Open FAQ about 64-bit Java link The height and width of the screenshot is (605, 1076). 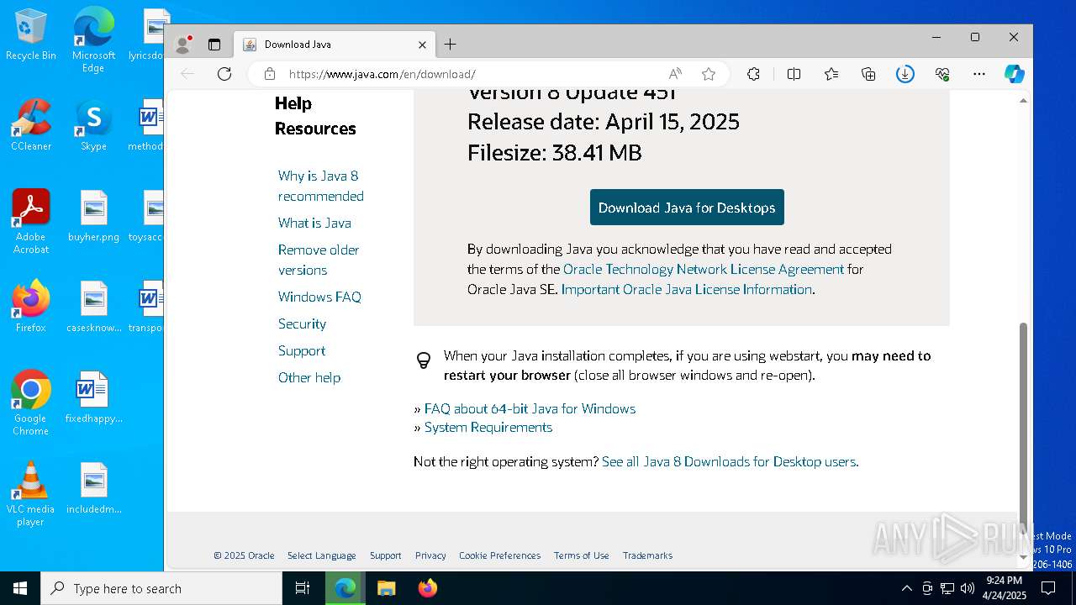[x=530, y=408]
